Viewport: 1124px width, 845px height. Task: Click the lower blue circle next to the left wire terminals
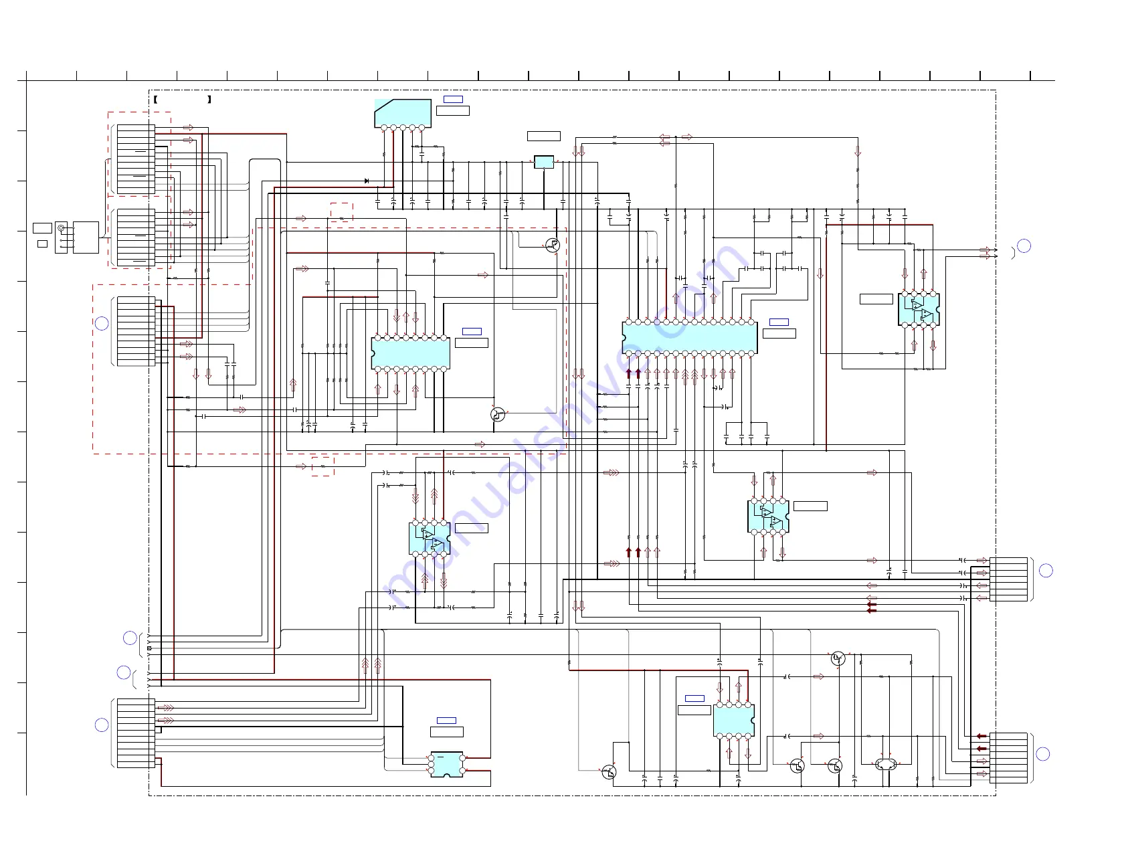[124, 672]
